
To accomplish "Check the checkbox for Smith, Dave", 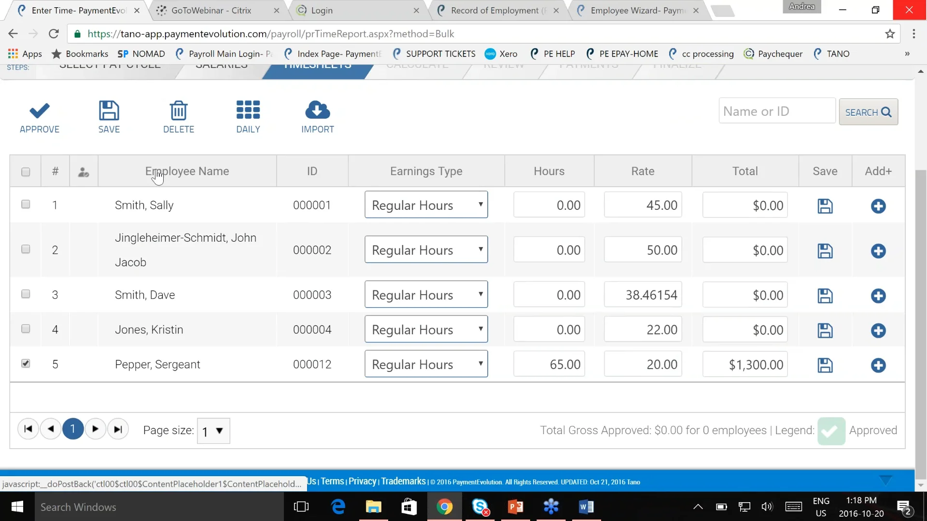I will pyautogui.click(x=26, y=294).
